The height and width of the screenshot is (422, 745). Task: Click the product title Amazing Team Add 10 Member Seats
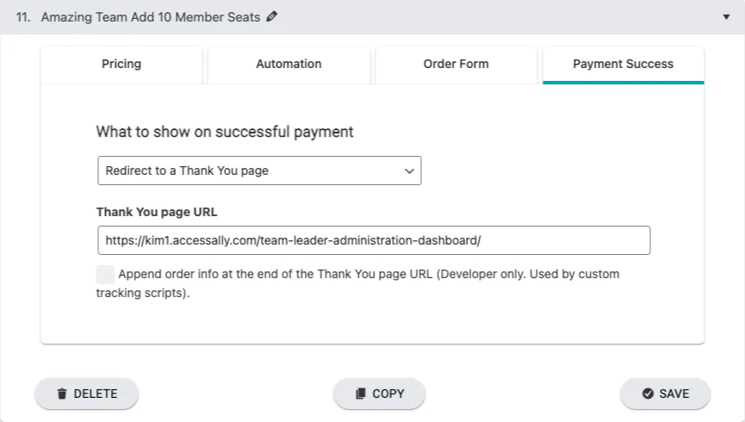coord(151,16)
